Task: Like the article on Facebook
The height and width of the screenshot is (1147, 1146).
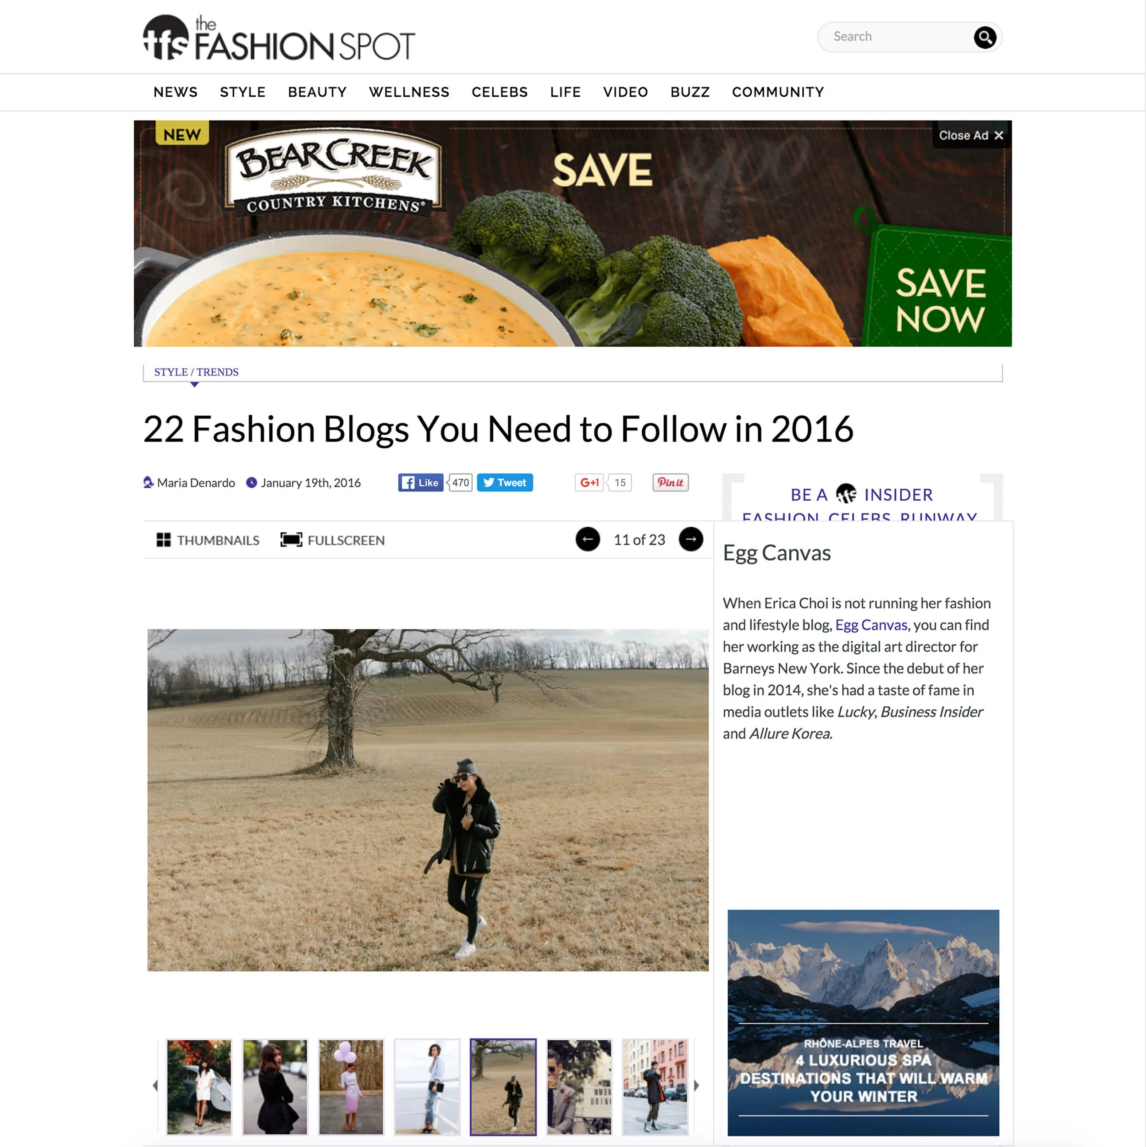Action: (x=420, y=483)
